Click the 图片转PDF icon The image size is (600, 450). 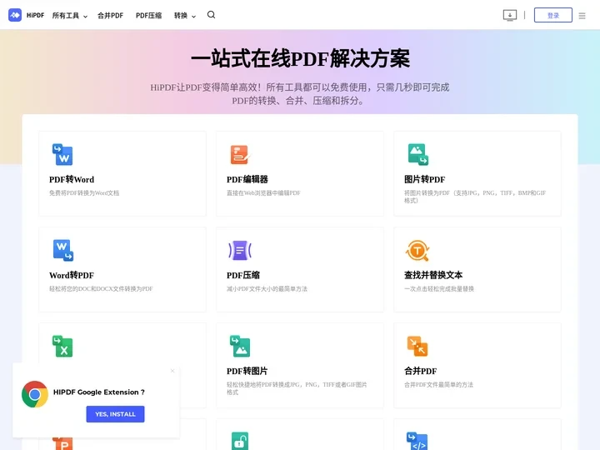[417, 155]
